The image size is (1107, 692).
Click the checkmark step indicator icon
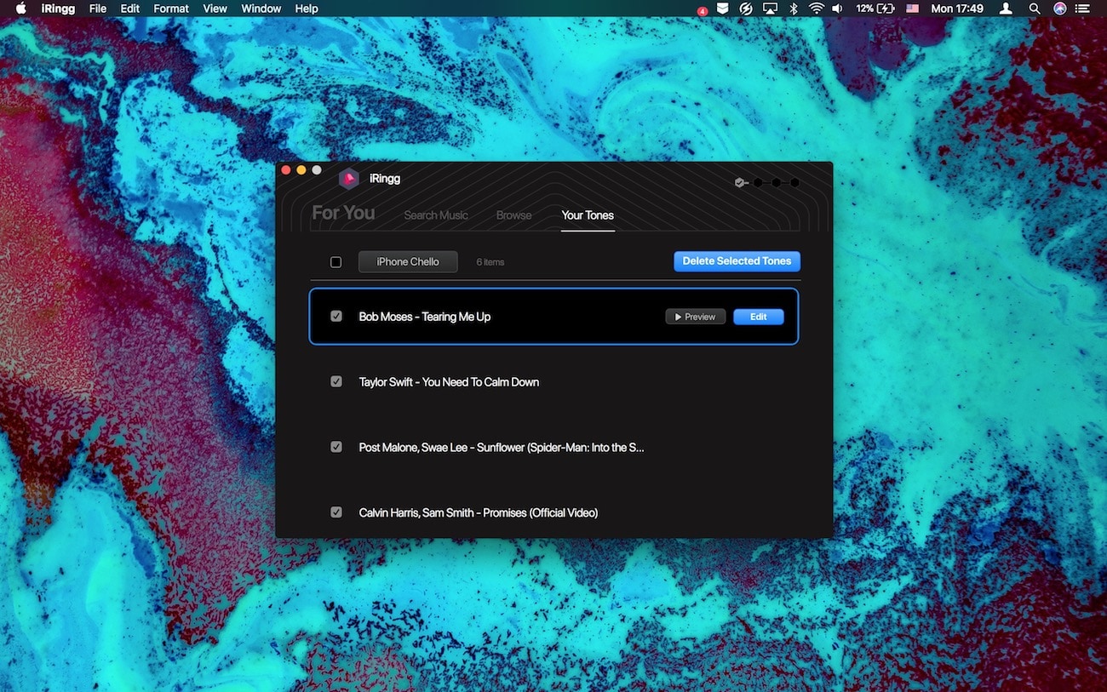click(740, 182)
